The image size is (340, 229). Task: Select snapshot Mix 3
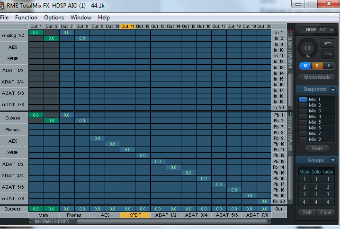[x=317, y=110]
